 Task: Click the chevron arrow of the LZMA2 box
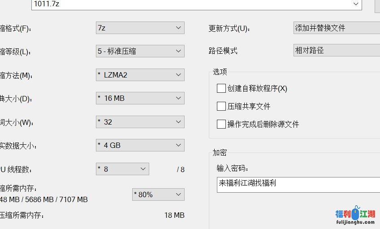pyautogui.click(x=178, y=75)
